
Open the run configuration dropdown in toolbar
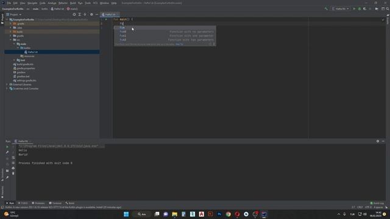340,9
